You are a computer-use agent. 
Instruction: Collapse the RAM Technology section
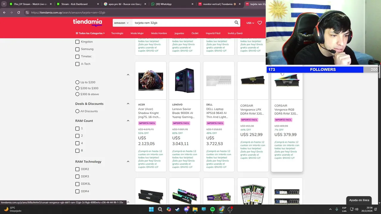pos(128,162)
